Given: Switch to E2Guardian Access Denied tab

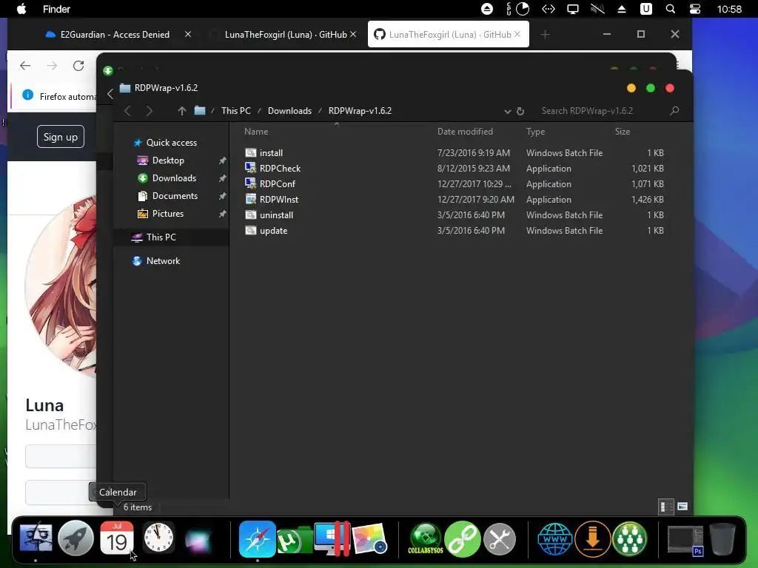Looking at the screenshot, I should pos(115,34).
